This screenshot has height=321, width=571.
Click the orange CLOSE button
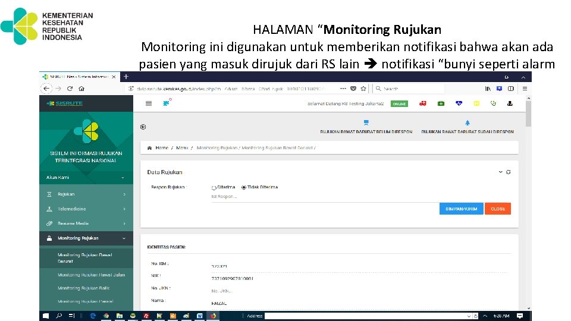(x=497, y=209)
